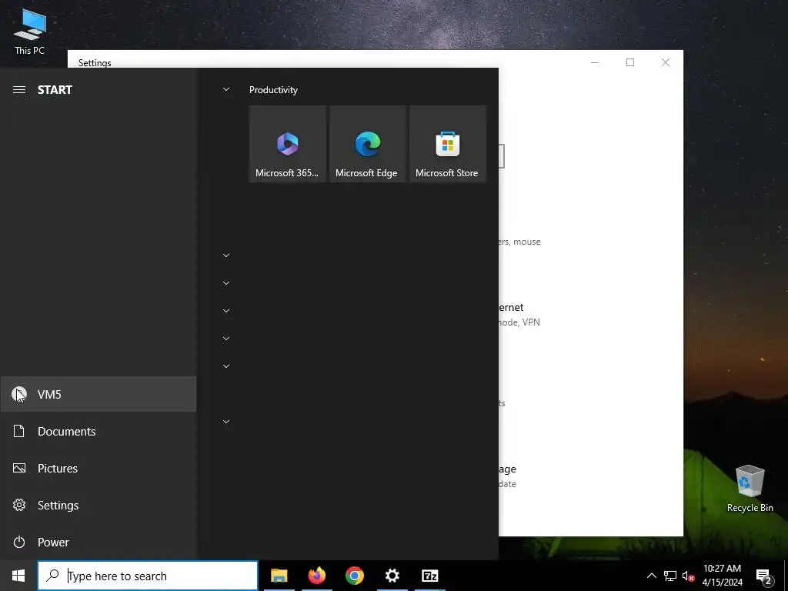Open Settings from Start sidebar
This screenshot has width=788, height=591.
(98, 505)
